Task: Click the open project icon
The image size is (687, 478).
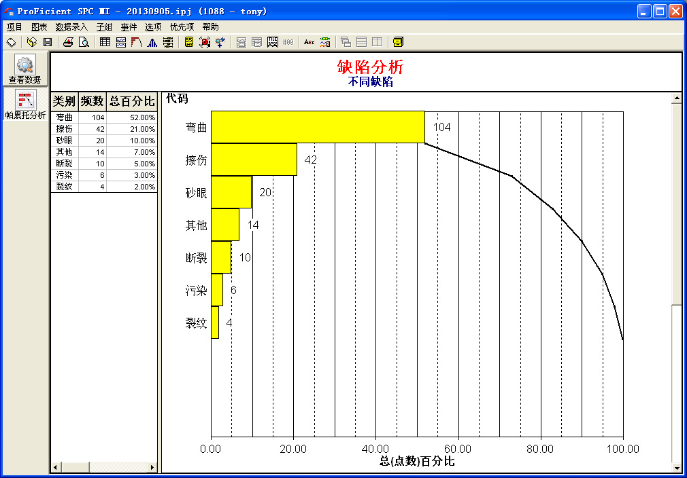Action: point(31,42)
